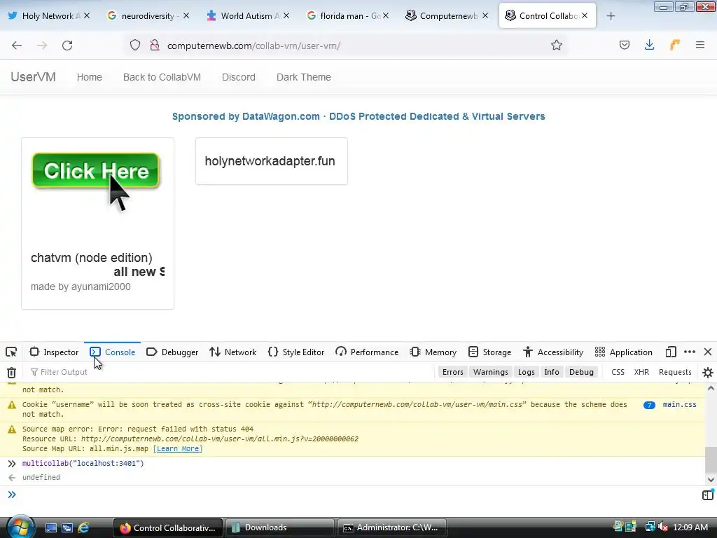717x538 pixels.
Task: Click Home in the navbar
Action: [89, 77]
